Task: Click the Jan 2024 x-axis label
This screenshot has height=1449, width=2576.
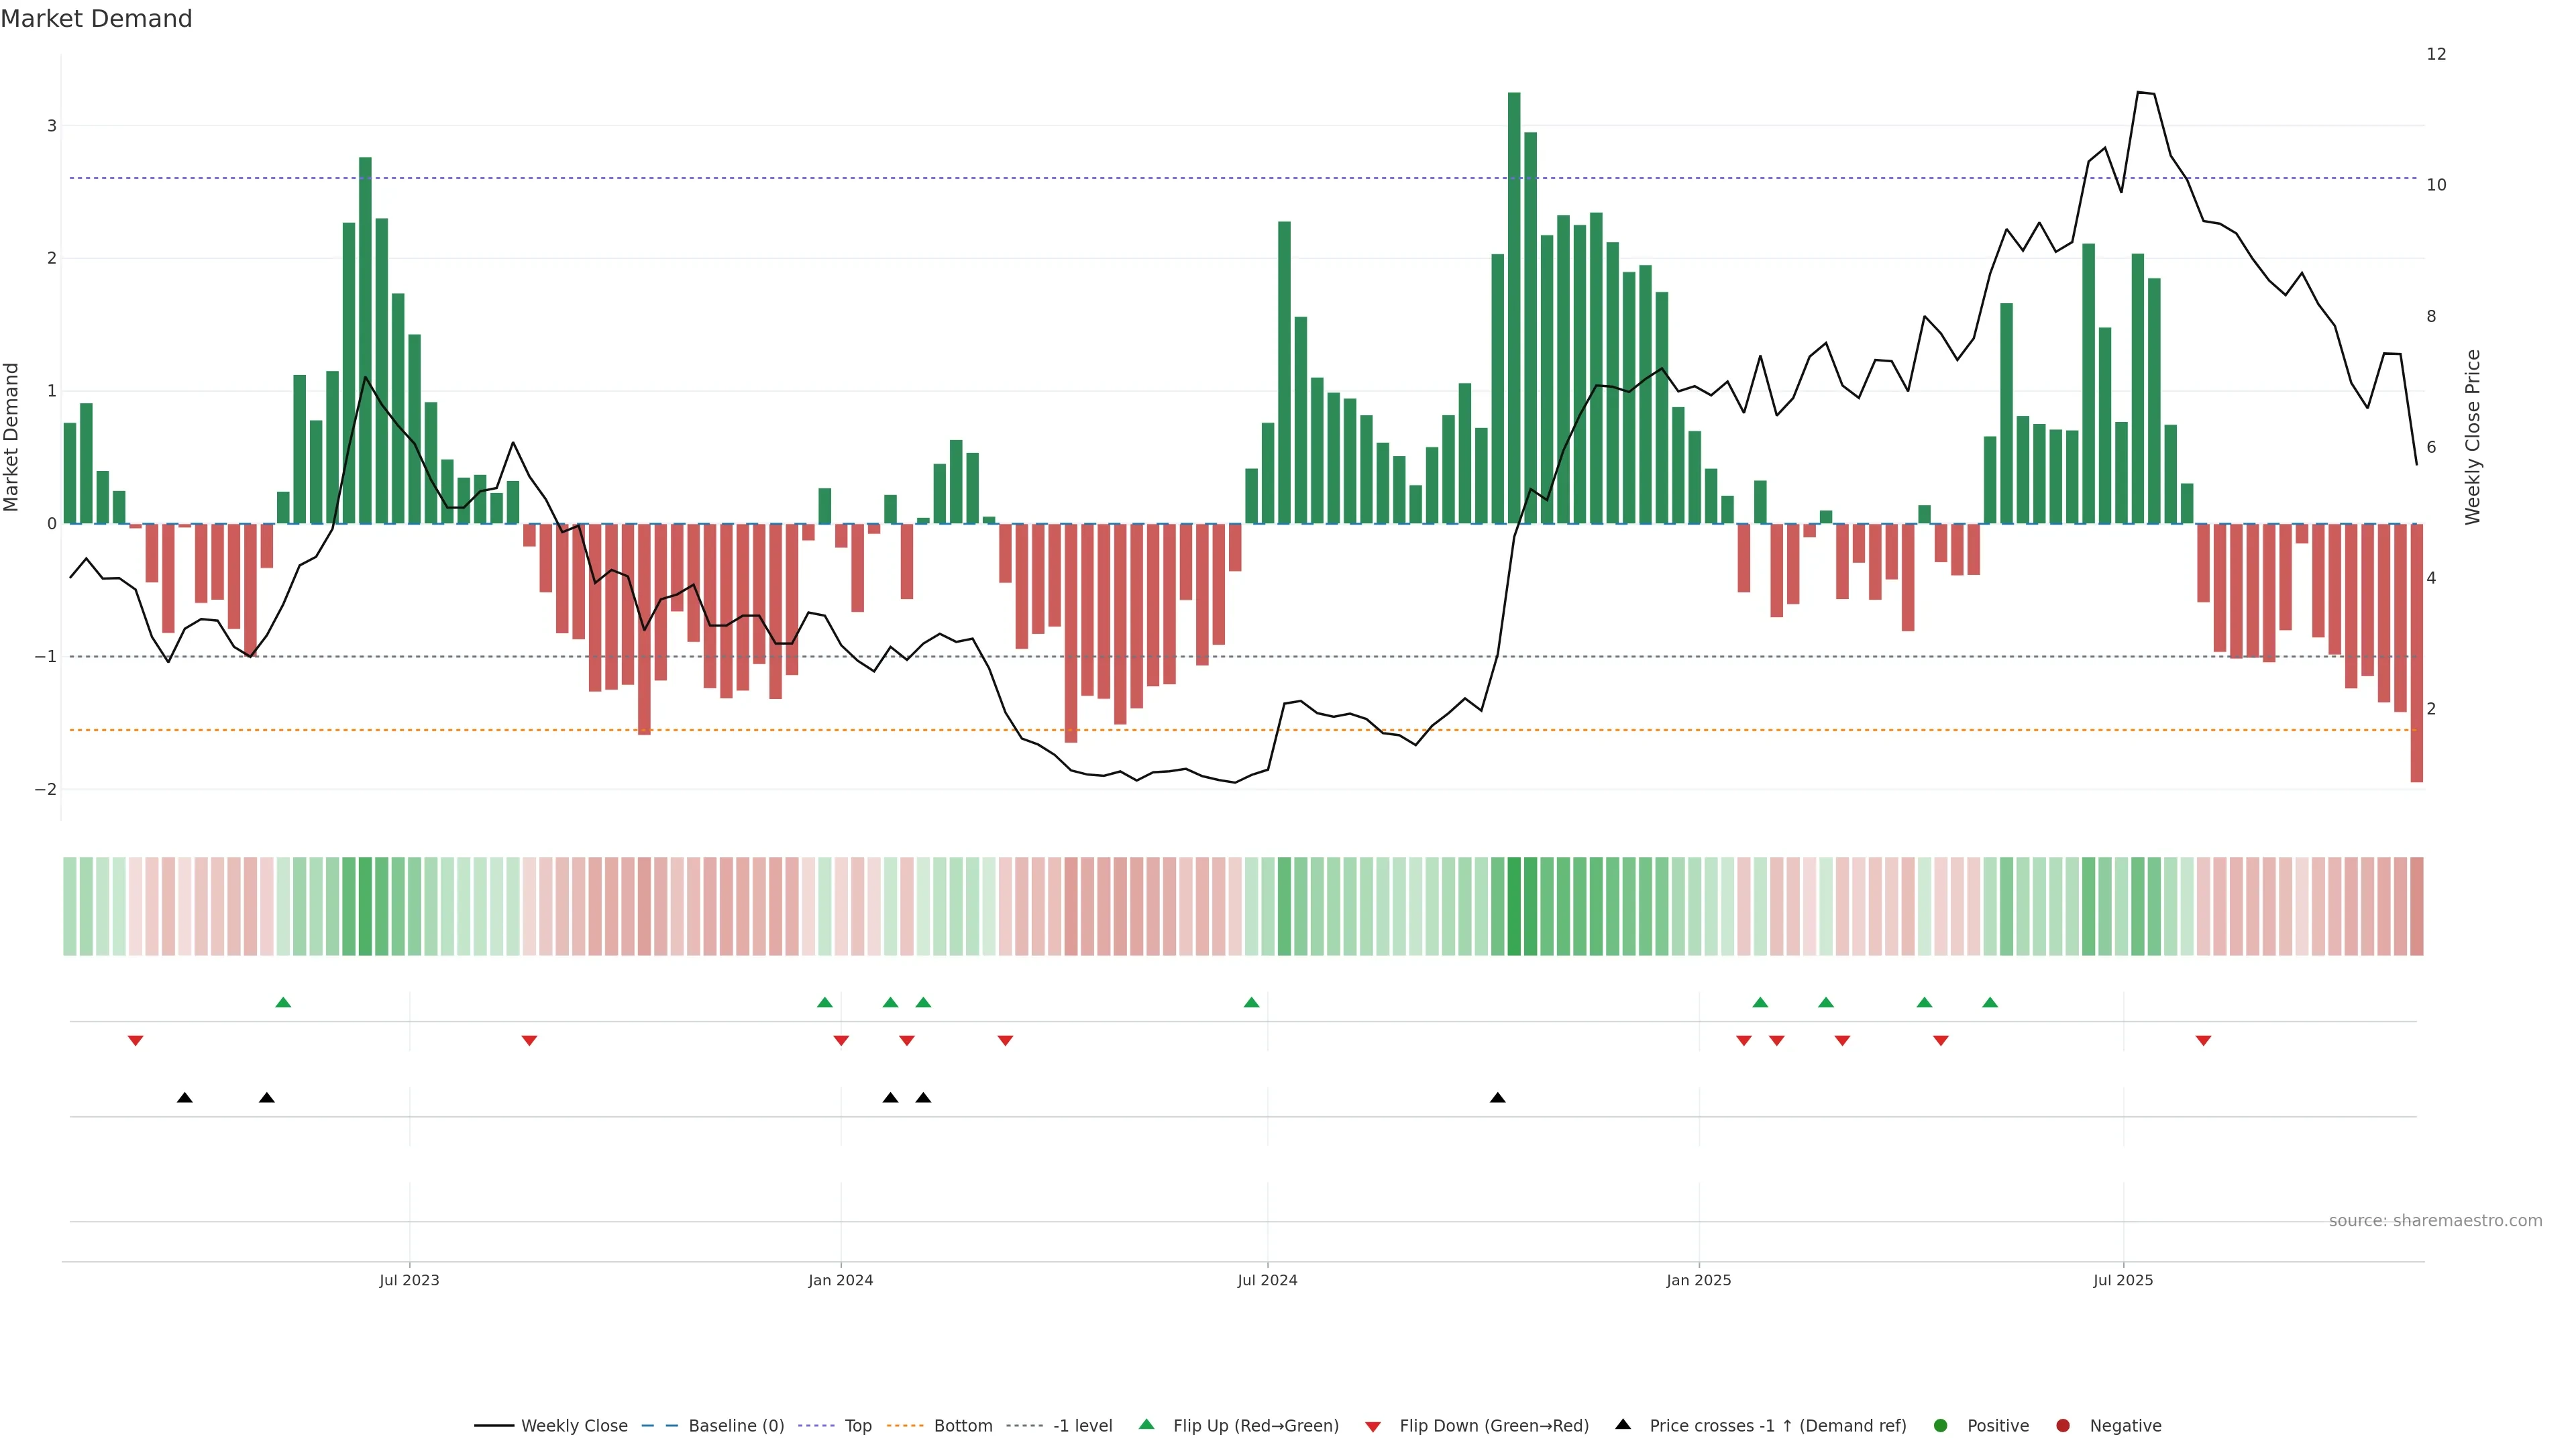Action: click(x=840, y=1280)
